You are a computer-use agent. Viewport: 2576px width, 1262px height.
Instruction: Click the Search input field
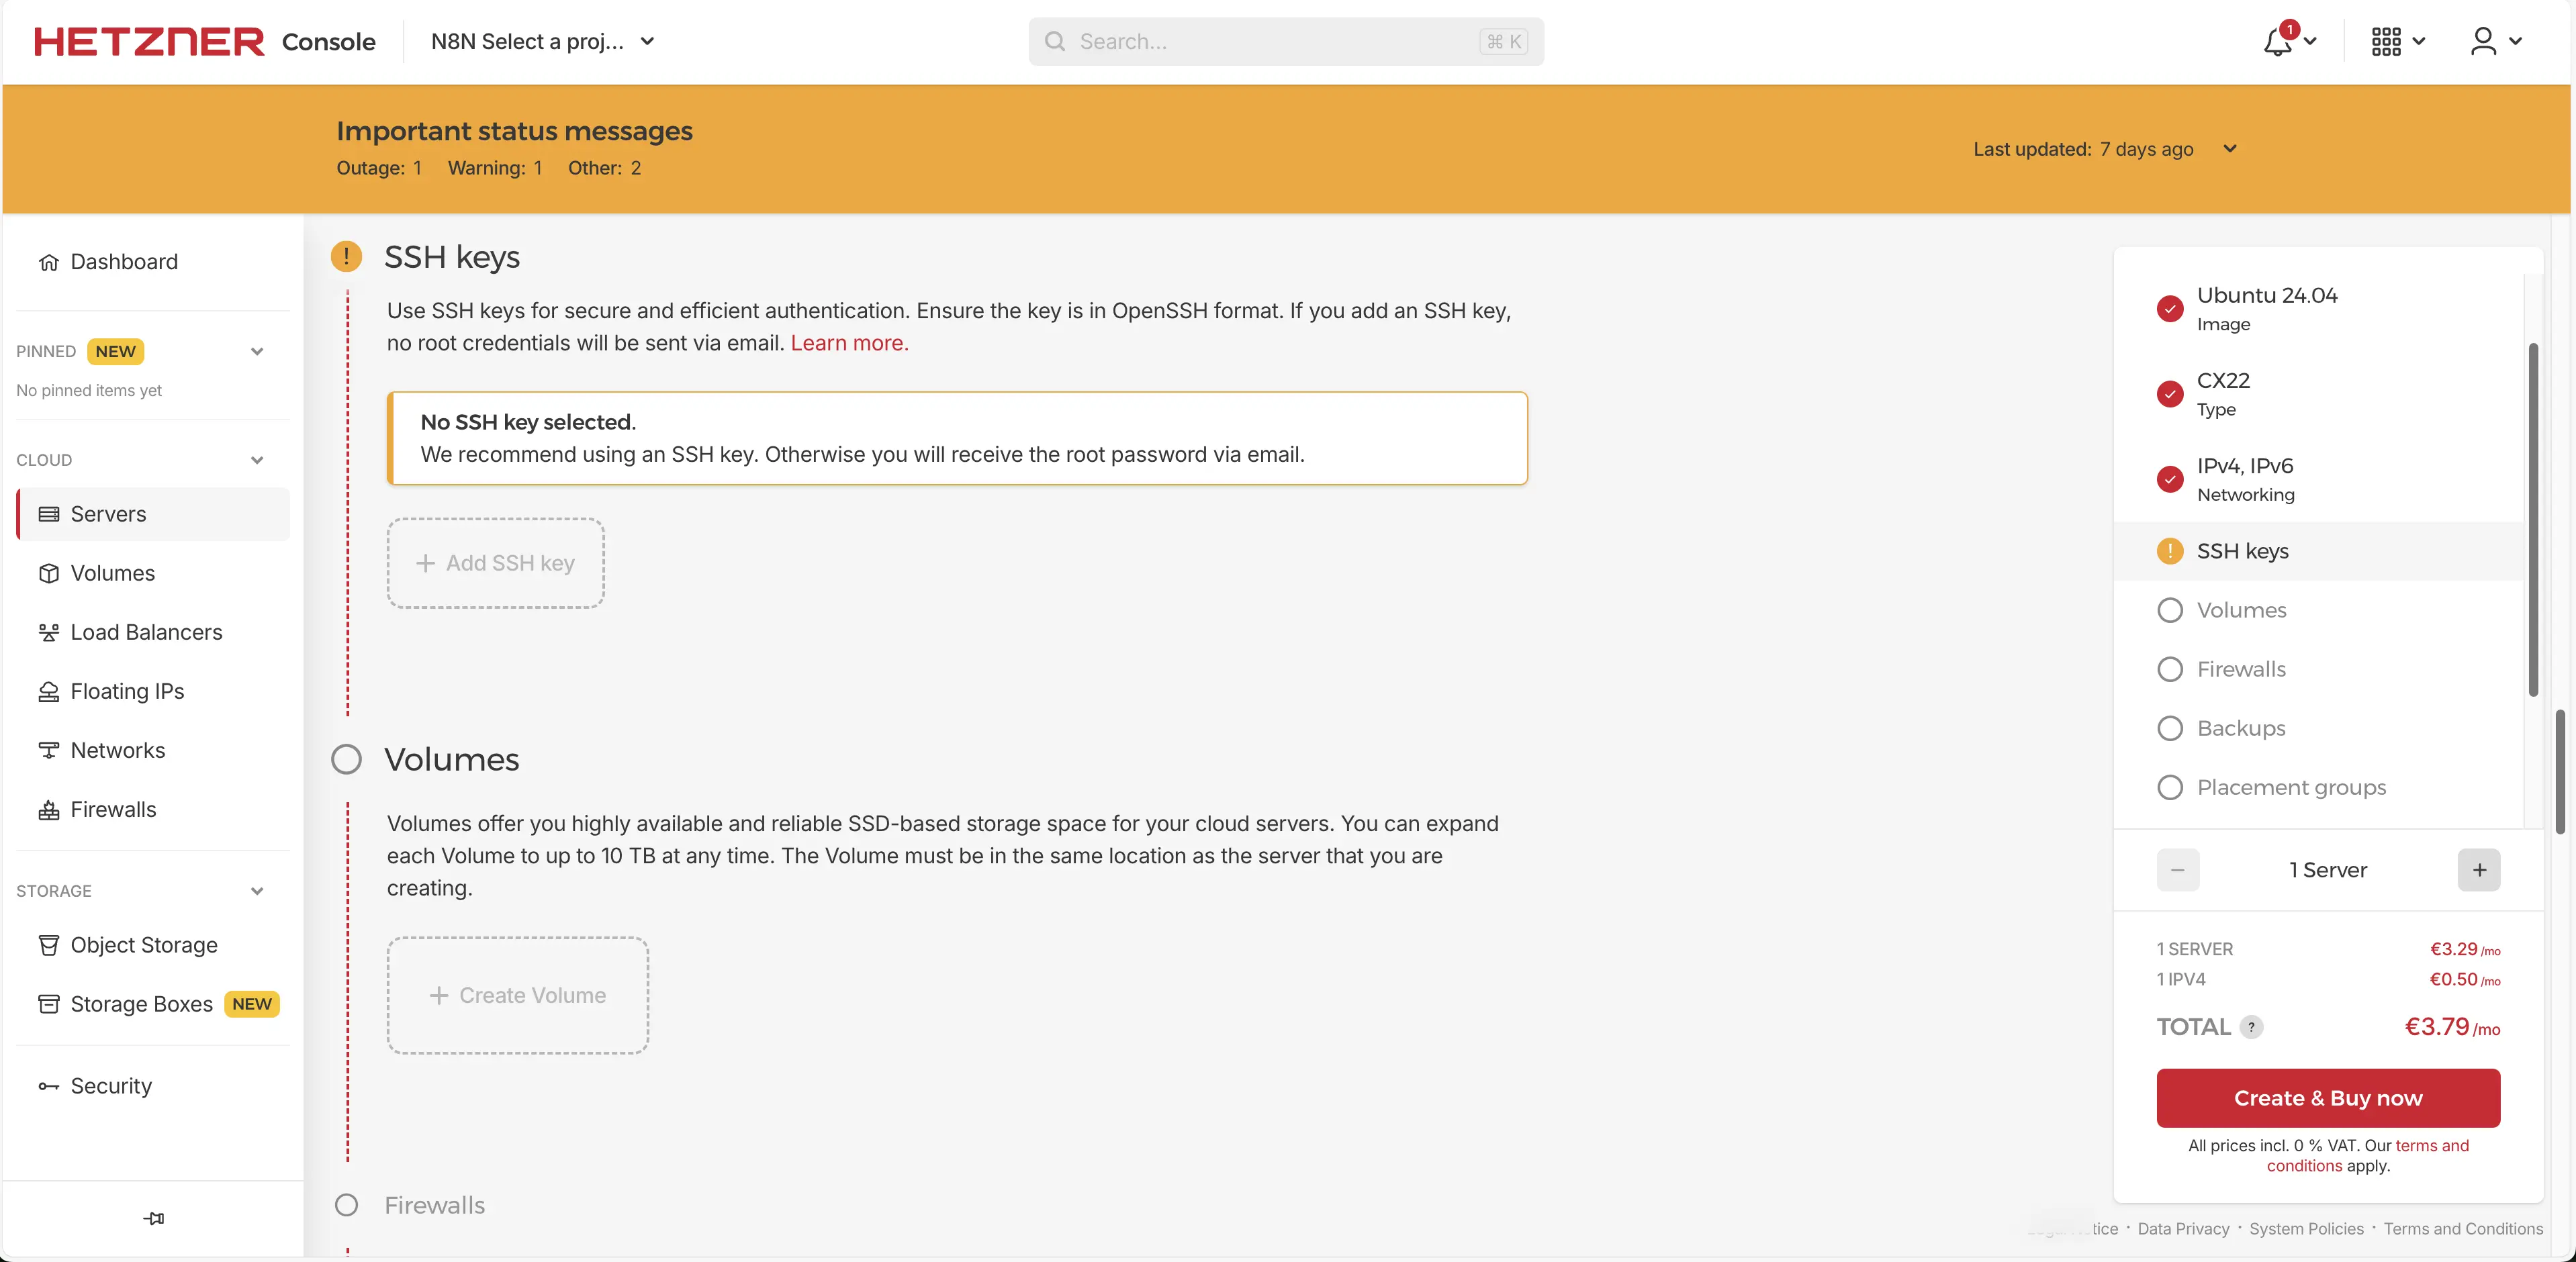[1270, 42]
